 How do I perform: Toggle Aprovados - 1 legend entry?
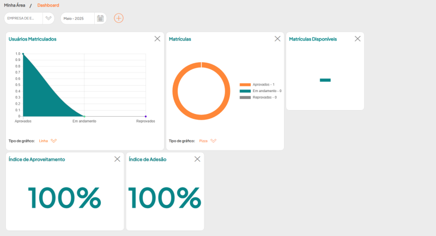[x=257, y=84]
